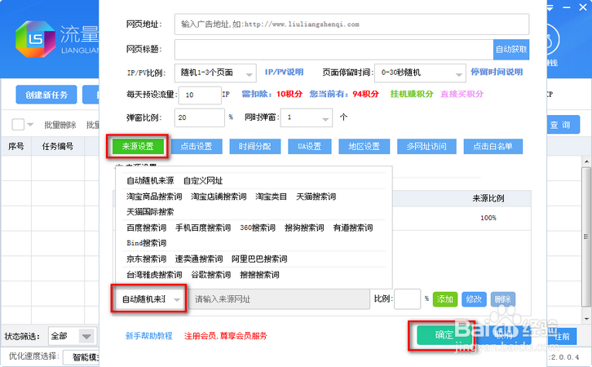Image resolution: width=592 pixels, height=367 pixels.
Task: Toggle the select-all checkbox in main window
Action: 18,125
